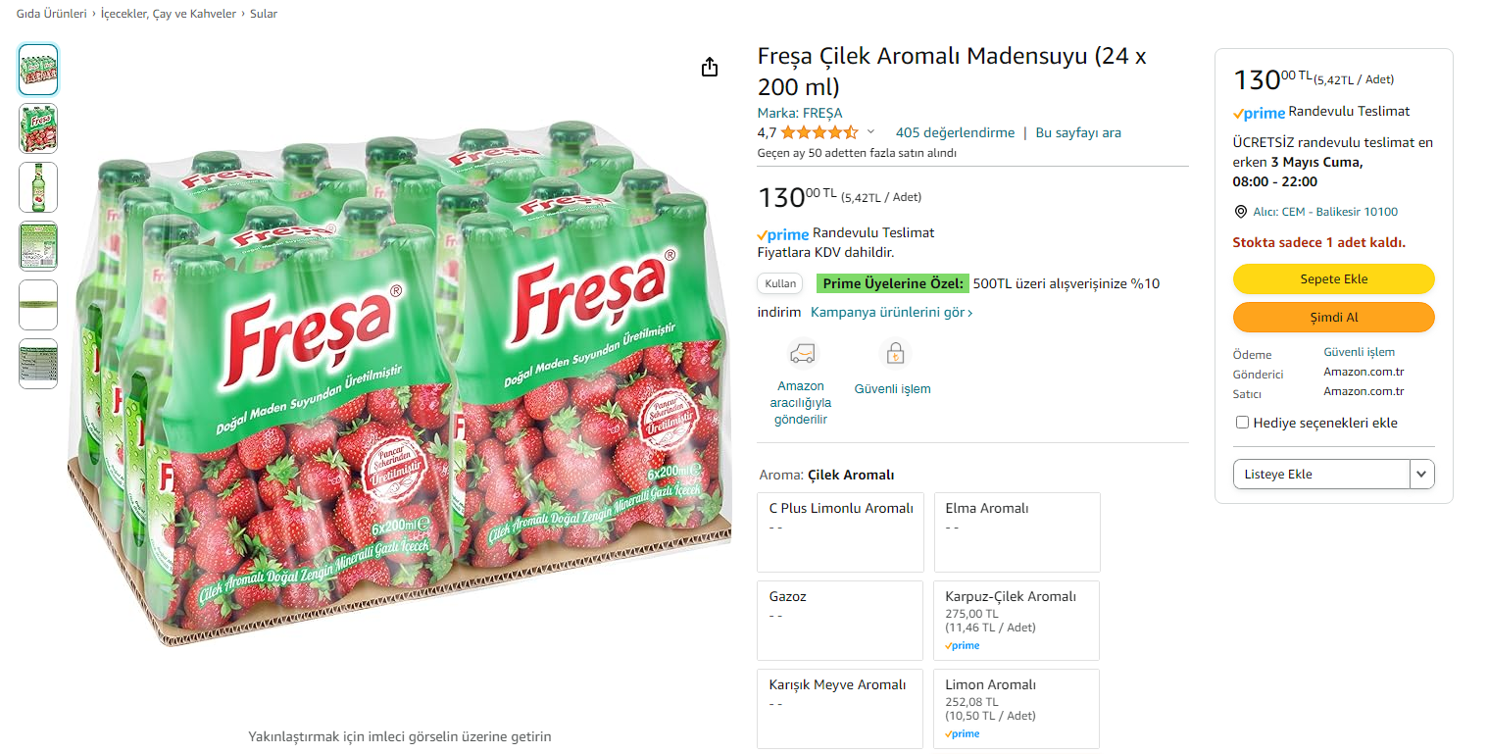
Task: Click the Sepete Ekle button
Action: point(1333,279)
